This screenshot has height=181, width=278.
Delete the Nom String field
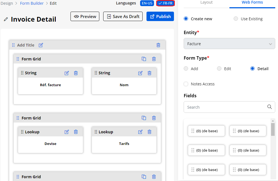coord(150,73)
